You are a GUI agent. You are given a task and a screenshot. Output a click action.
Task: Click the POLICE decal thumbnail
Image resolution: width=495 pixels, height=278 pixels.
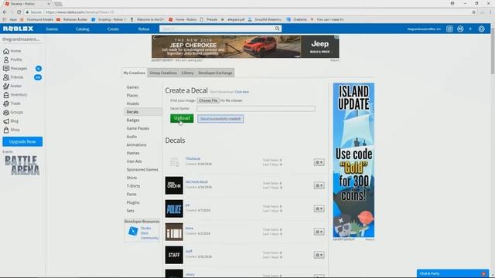coord(174,208)
